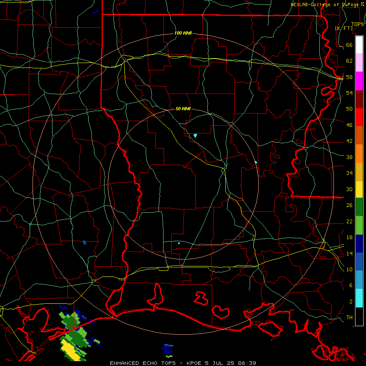Select the dark green legend swatch
The height and width of the screenshot is (366, 366).
(359, 207)
